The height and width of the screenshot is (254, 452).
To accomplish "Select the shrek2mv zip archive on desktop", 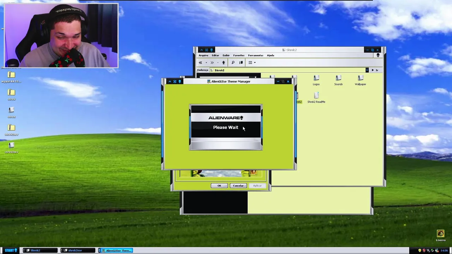I will click(x=11, y=130).
